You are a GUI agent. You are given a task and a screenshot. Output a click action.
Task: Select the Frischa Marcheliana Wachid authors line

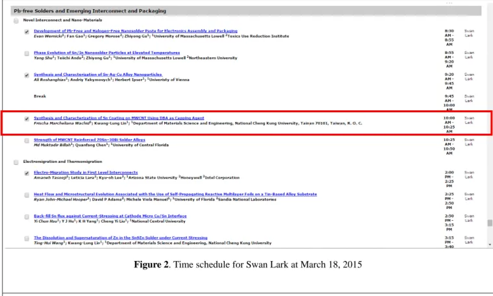pyautogui.click(x=198, y=123)
